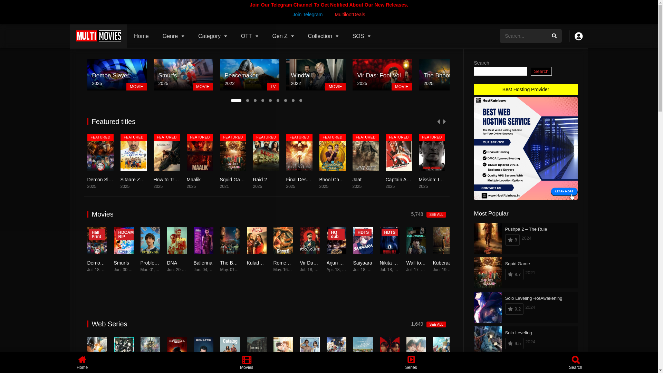This screenshot has width=663, height=373.
Task: Select the seventh carousel slide dot
Action: (x=286, y=101)
